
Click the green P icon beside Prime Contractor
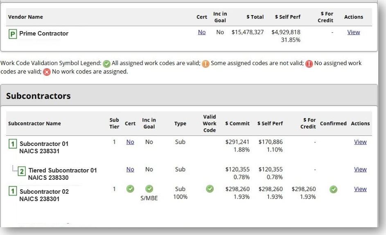click(x=12, y=34)
